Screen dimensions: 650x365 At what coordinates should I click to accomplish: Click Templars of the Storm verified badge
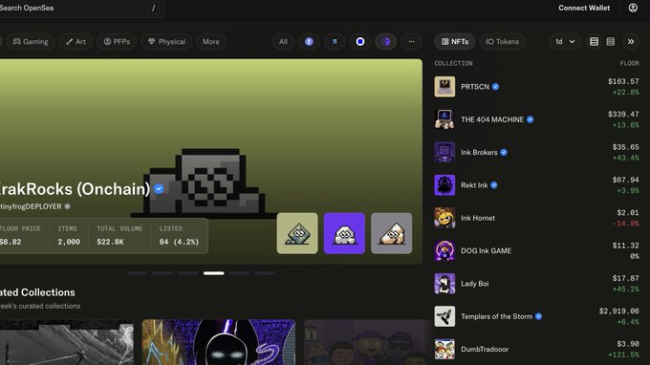pyautogui.click(x=538, y=316)
